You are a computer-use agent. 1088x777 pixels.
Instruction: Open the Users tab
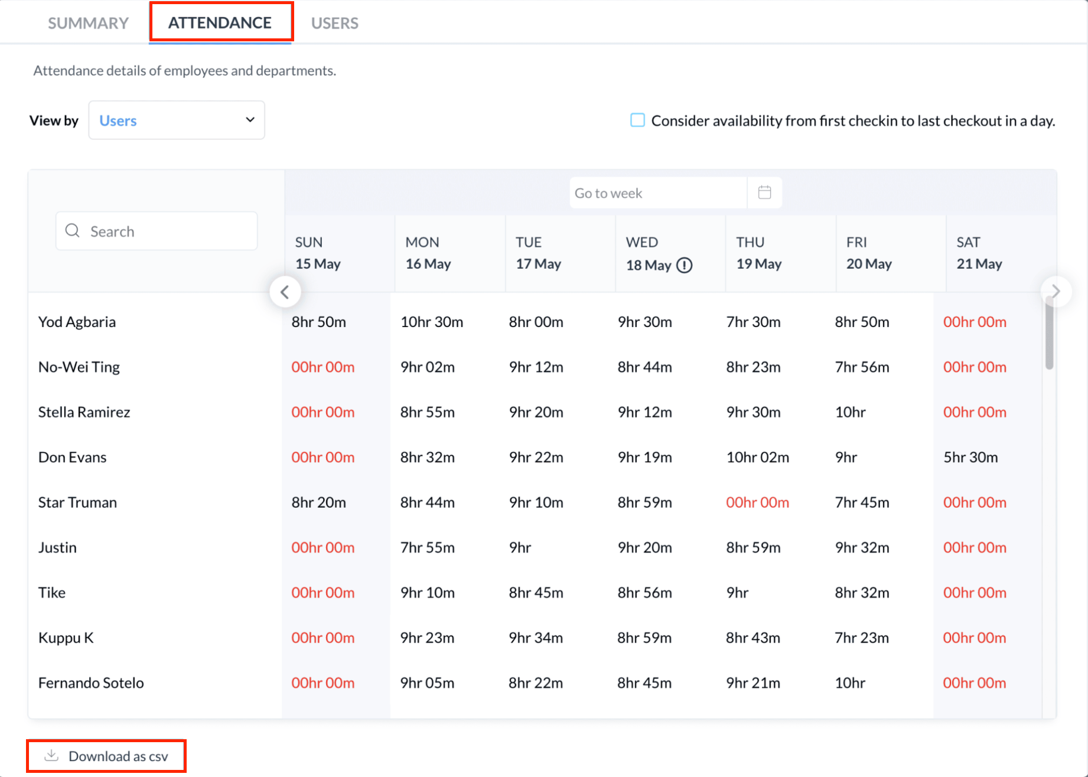point(334,23)
